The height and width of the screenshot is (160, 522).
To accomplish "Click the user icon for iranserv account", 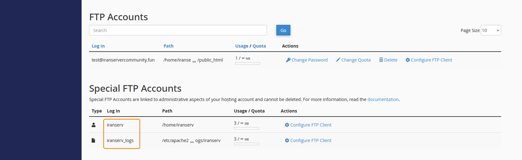I will 94,125.
